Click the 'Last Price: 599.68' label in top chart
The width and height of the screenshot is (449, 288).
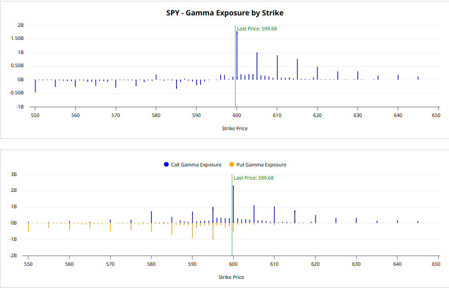coord(257,29)
